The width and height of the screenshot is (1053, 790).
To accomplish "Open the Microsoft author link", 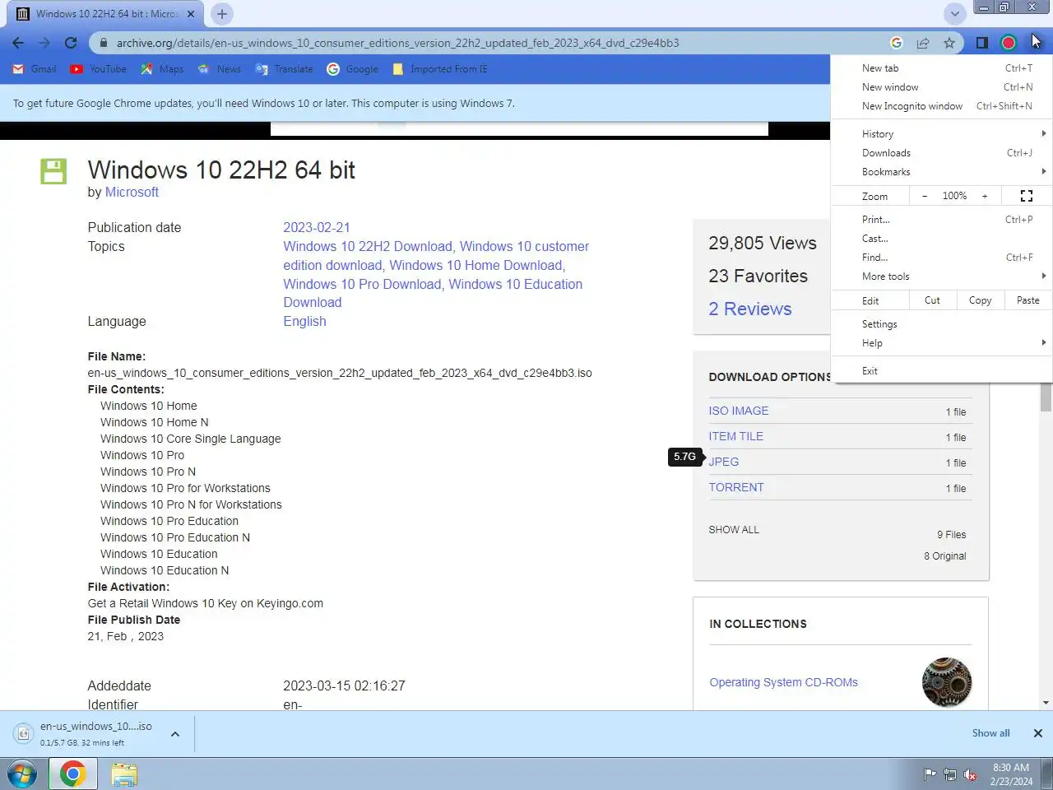I will [132, 192].
